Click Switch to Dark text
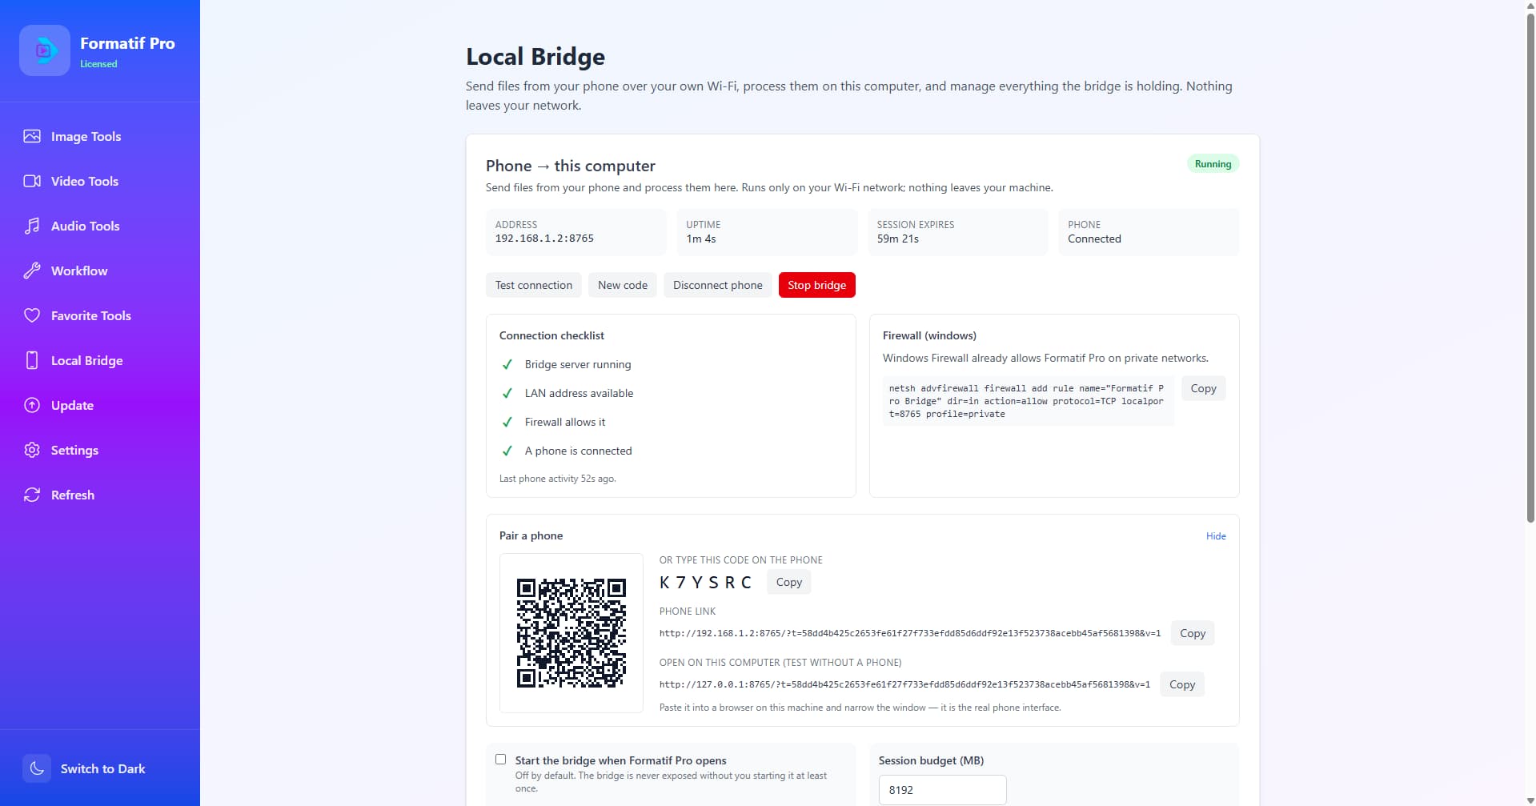 (x=103, y=768)
